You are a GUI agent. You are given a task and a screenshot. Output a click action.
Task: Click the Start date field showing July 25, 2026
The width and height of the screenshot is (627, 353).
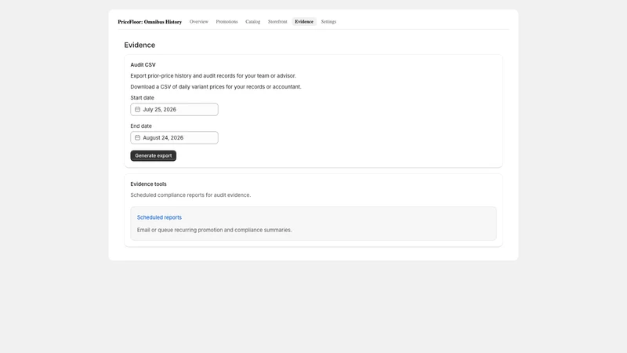(174, 109)
